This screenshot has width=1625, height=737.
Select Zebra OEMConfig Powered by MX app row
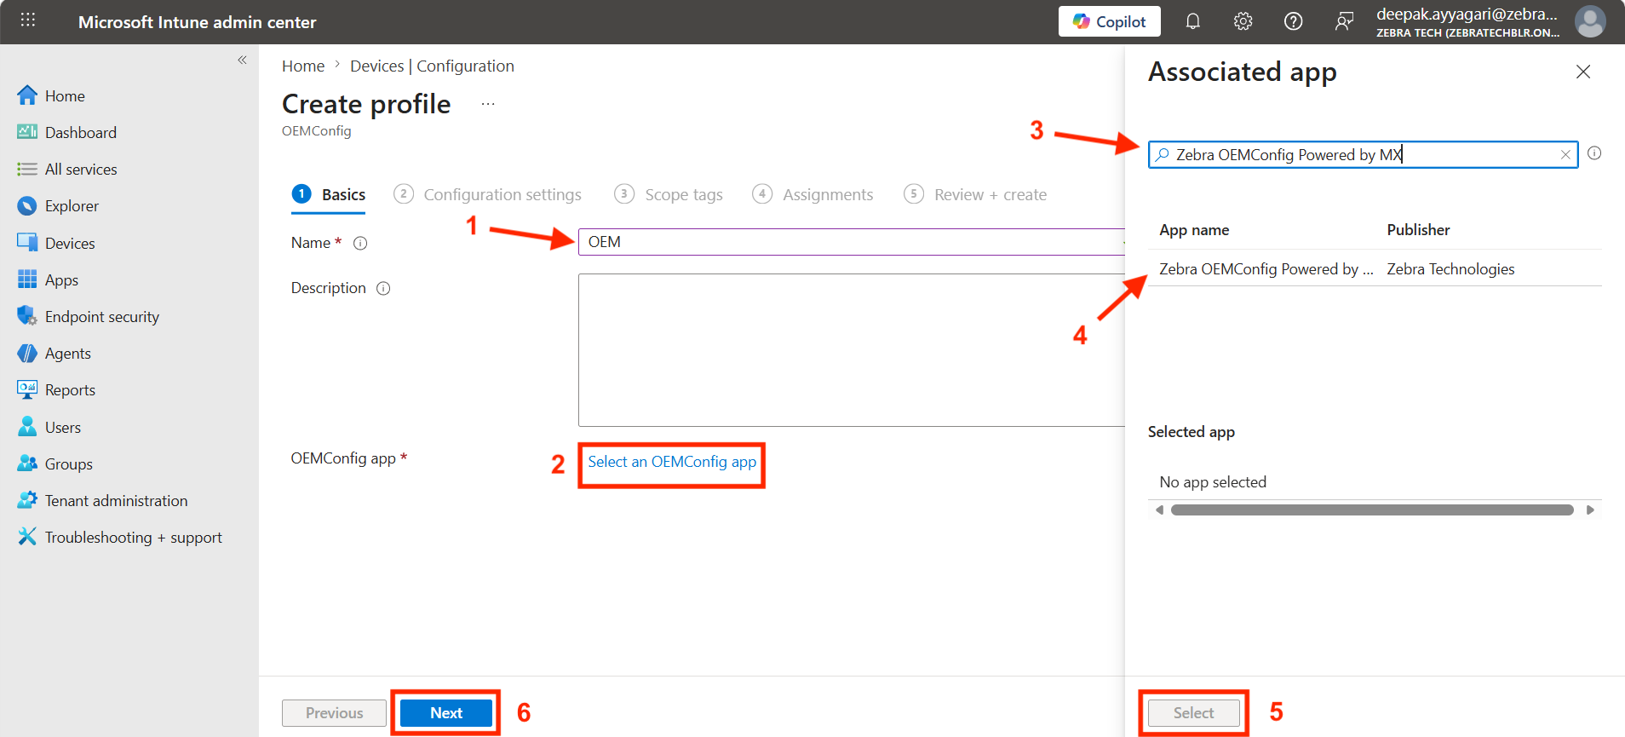coord(1375,269)
